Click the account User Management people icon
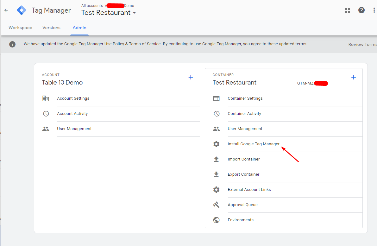Screen dimensions: 377x246 click(46, 129)
